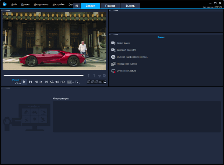The image size is (224, 165).
Task: Step forward to the next frame
Action: click(x=41, y=82)
